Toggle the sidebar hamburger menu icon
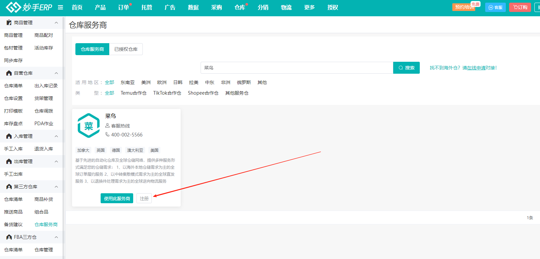This screenshot has height=259, width=540. point(60,7)
